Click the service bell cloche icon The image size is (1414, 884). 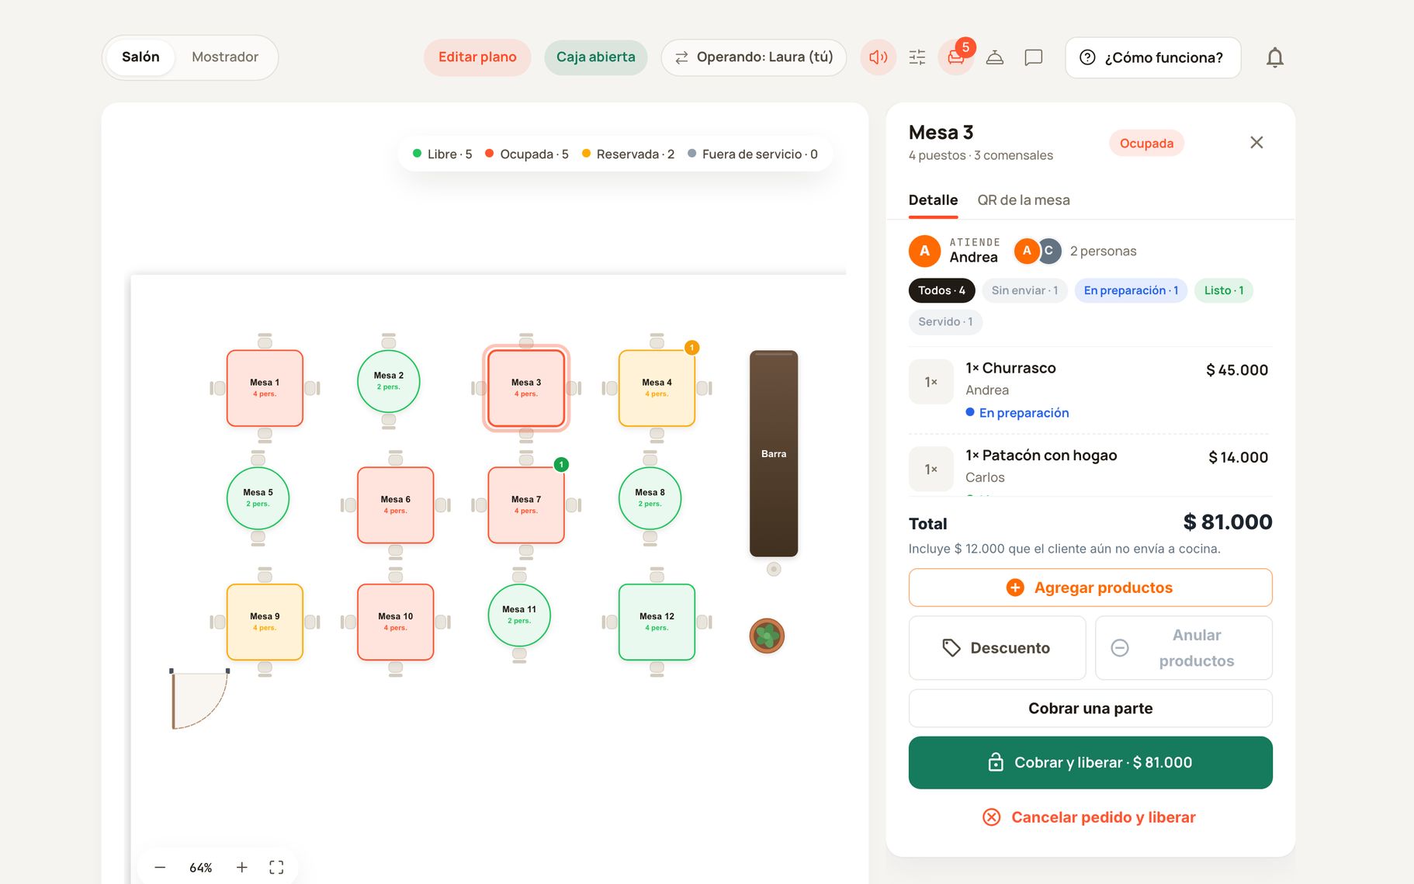point(995,57)
